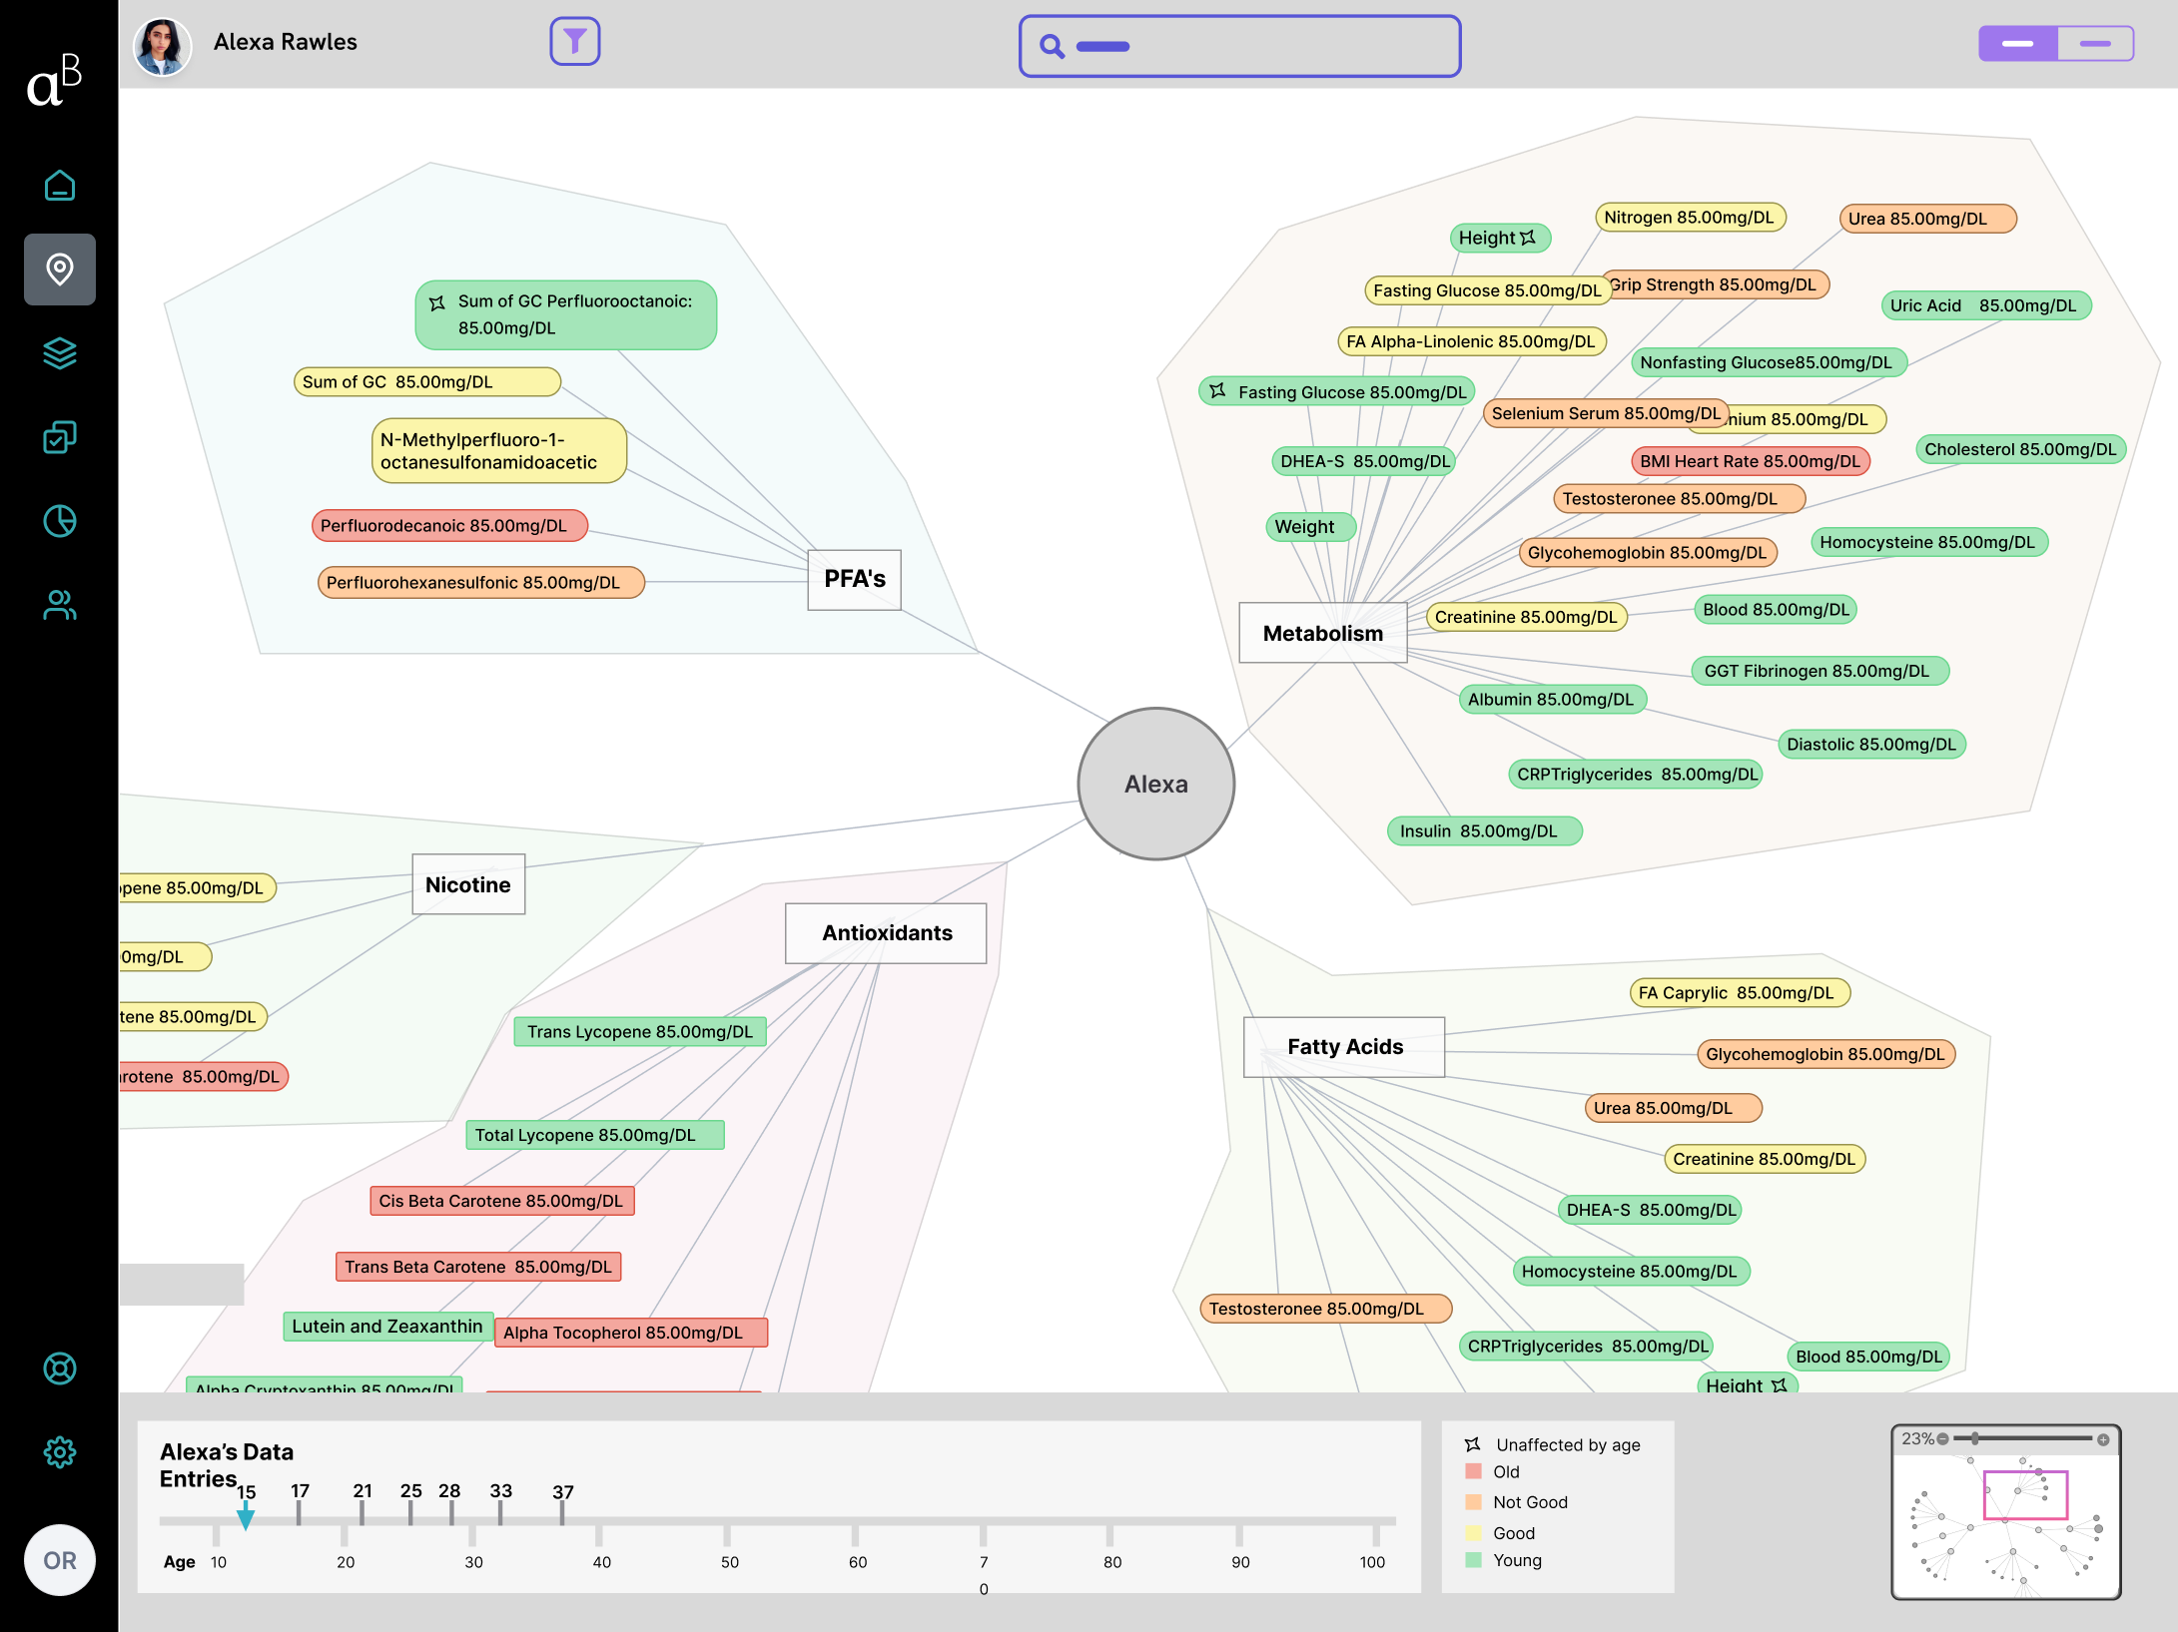Expand the Fatty Acids category node
Screen dimensions: 2178x1632
point(1344,1046)
